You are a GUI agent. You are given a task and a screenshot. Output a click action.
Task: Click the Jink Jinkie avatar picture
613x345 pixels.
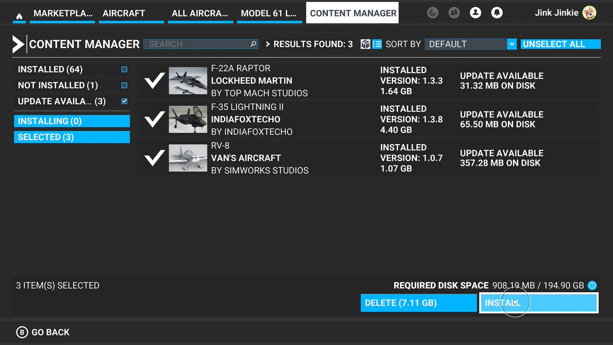click(x=589, y=13)
